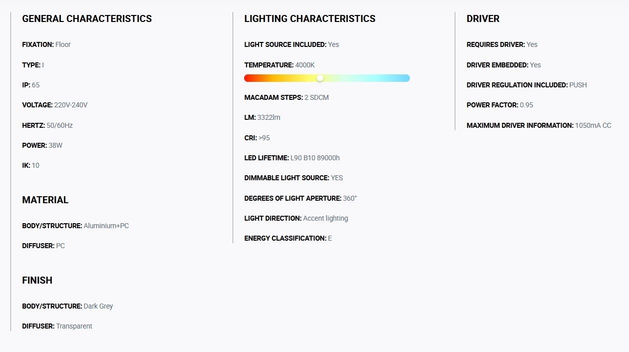Click Finish Body/Structure Dark Grey row
This screenshot has height=352, width=629.
[67, 306]
